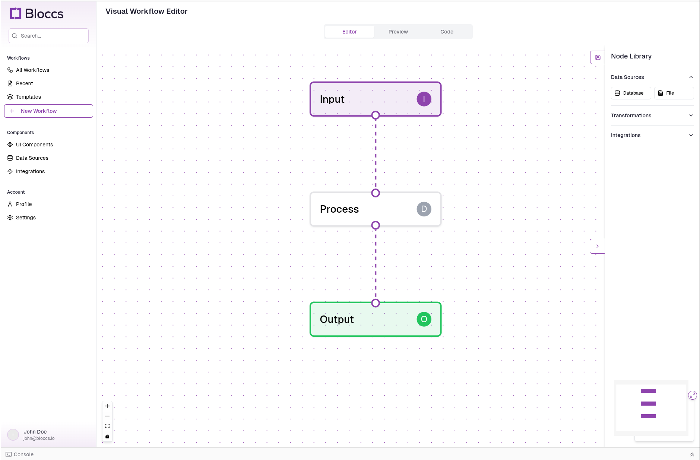This screenshot has height=460, width=700.
Task: Add a File node
Action: click(x=674, y=93)
